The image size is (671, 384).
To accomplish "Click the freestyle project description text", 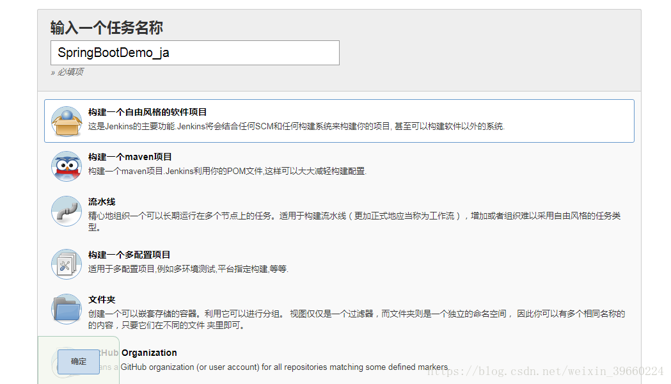I will click(297, 126).
